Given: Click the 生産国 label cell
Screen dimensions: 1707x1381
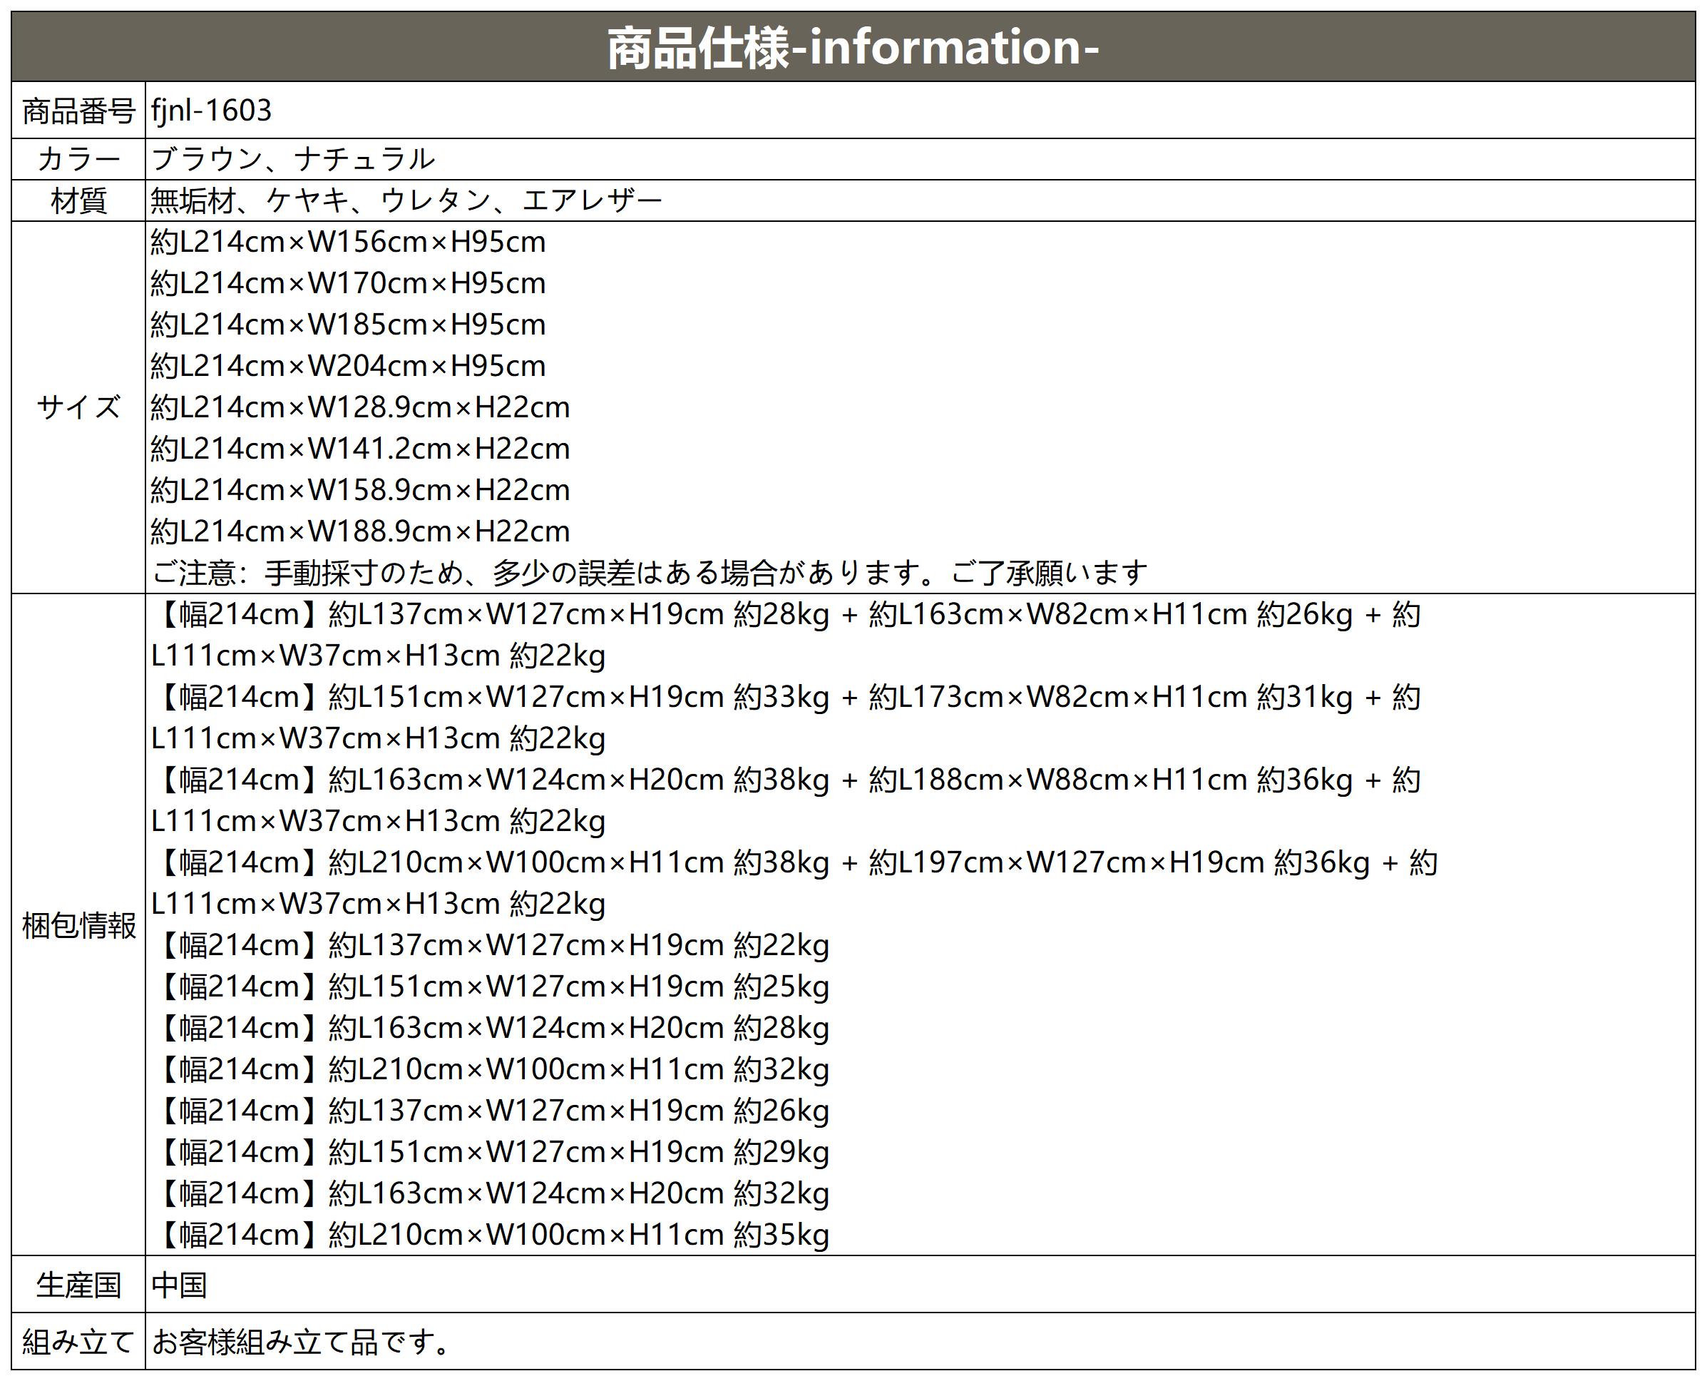Looking at the screenshot, I should click(x=78, y=1285).
